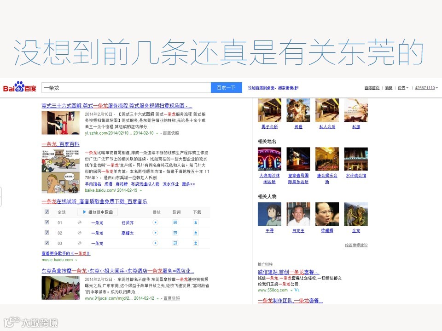The height and width of the screenshot is (331, 442).
Task: Click 更多>> in Baike result
Action: tap(188, 184)
